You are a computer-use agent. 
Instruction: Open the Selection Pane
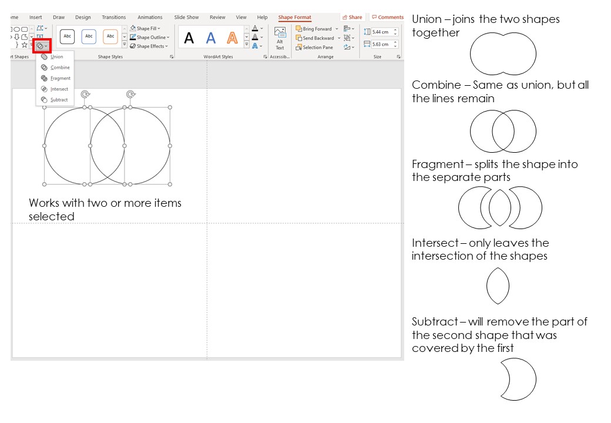pos(300,47)
